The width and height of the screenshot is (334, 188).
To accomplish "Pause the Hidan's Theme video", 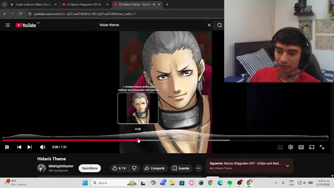I will (7, 147).
